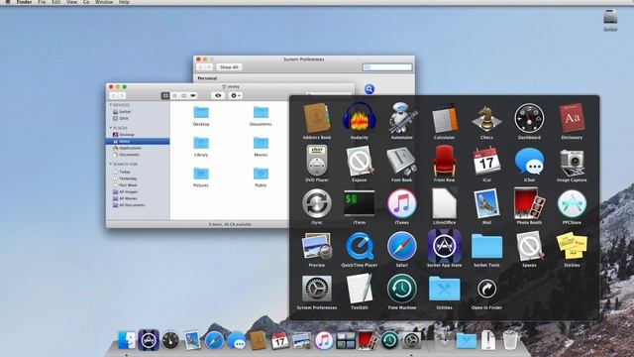The width and height of the screenshot is (634, 357).
Task: Click Show All in System Preferences
Action: 229,67
